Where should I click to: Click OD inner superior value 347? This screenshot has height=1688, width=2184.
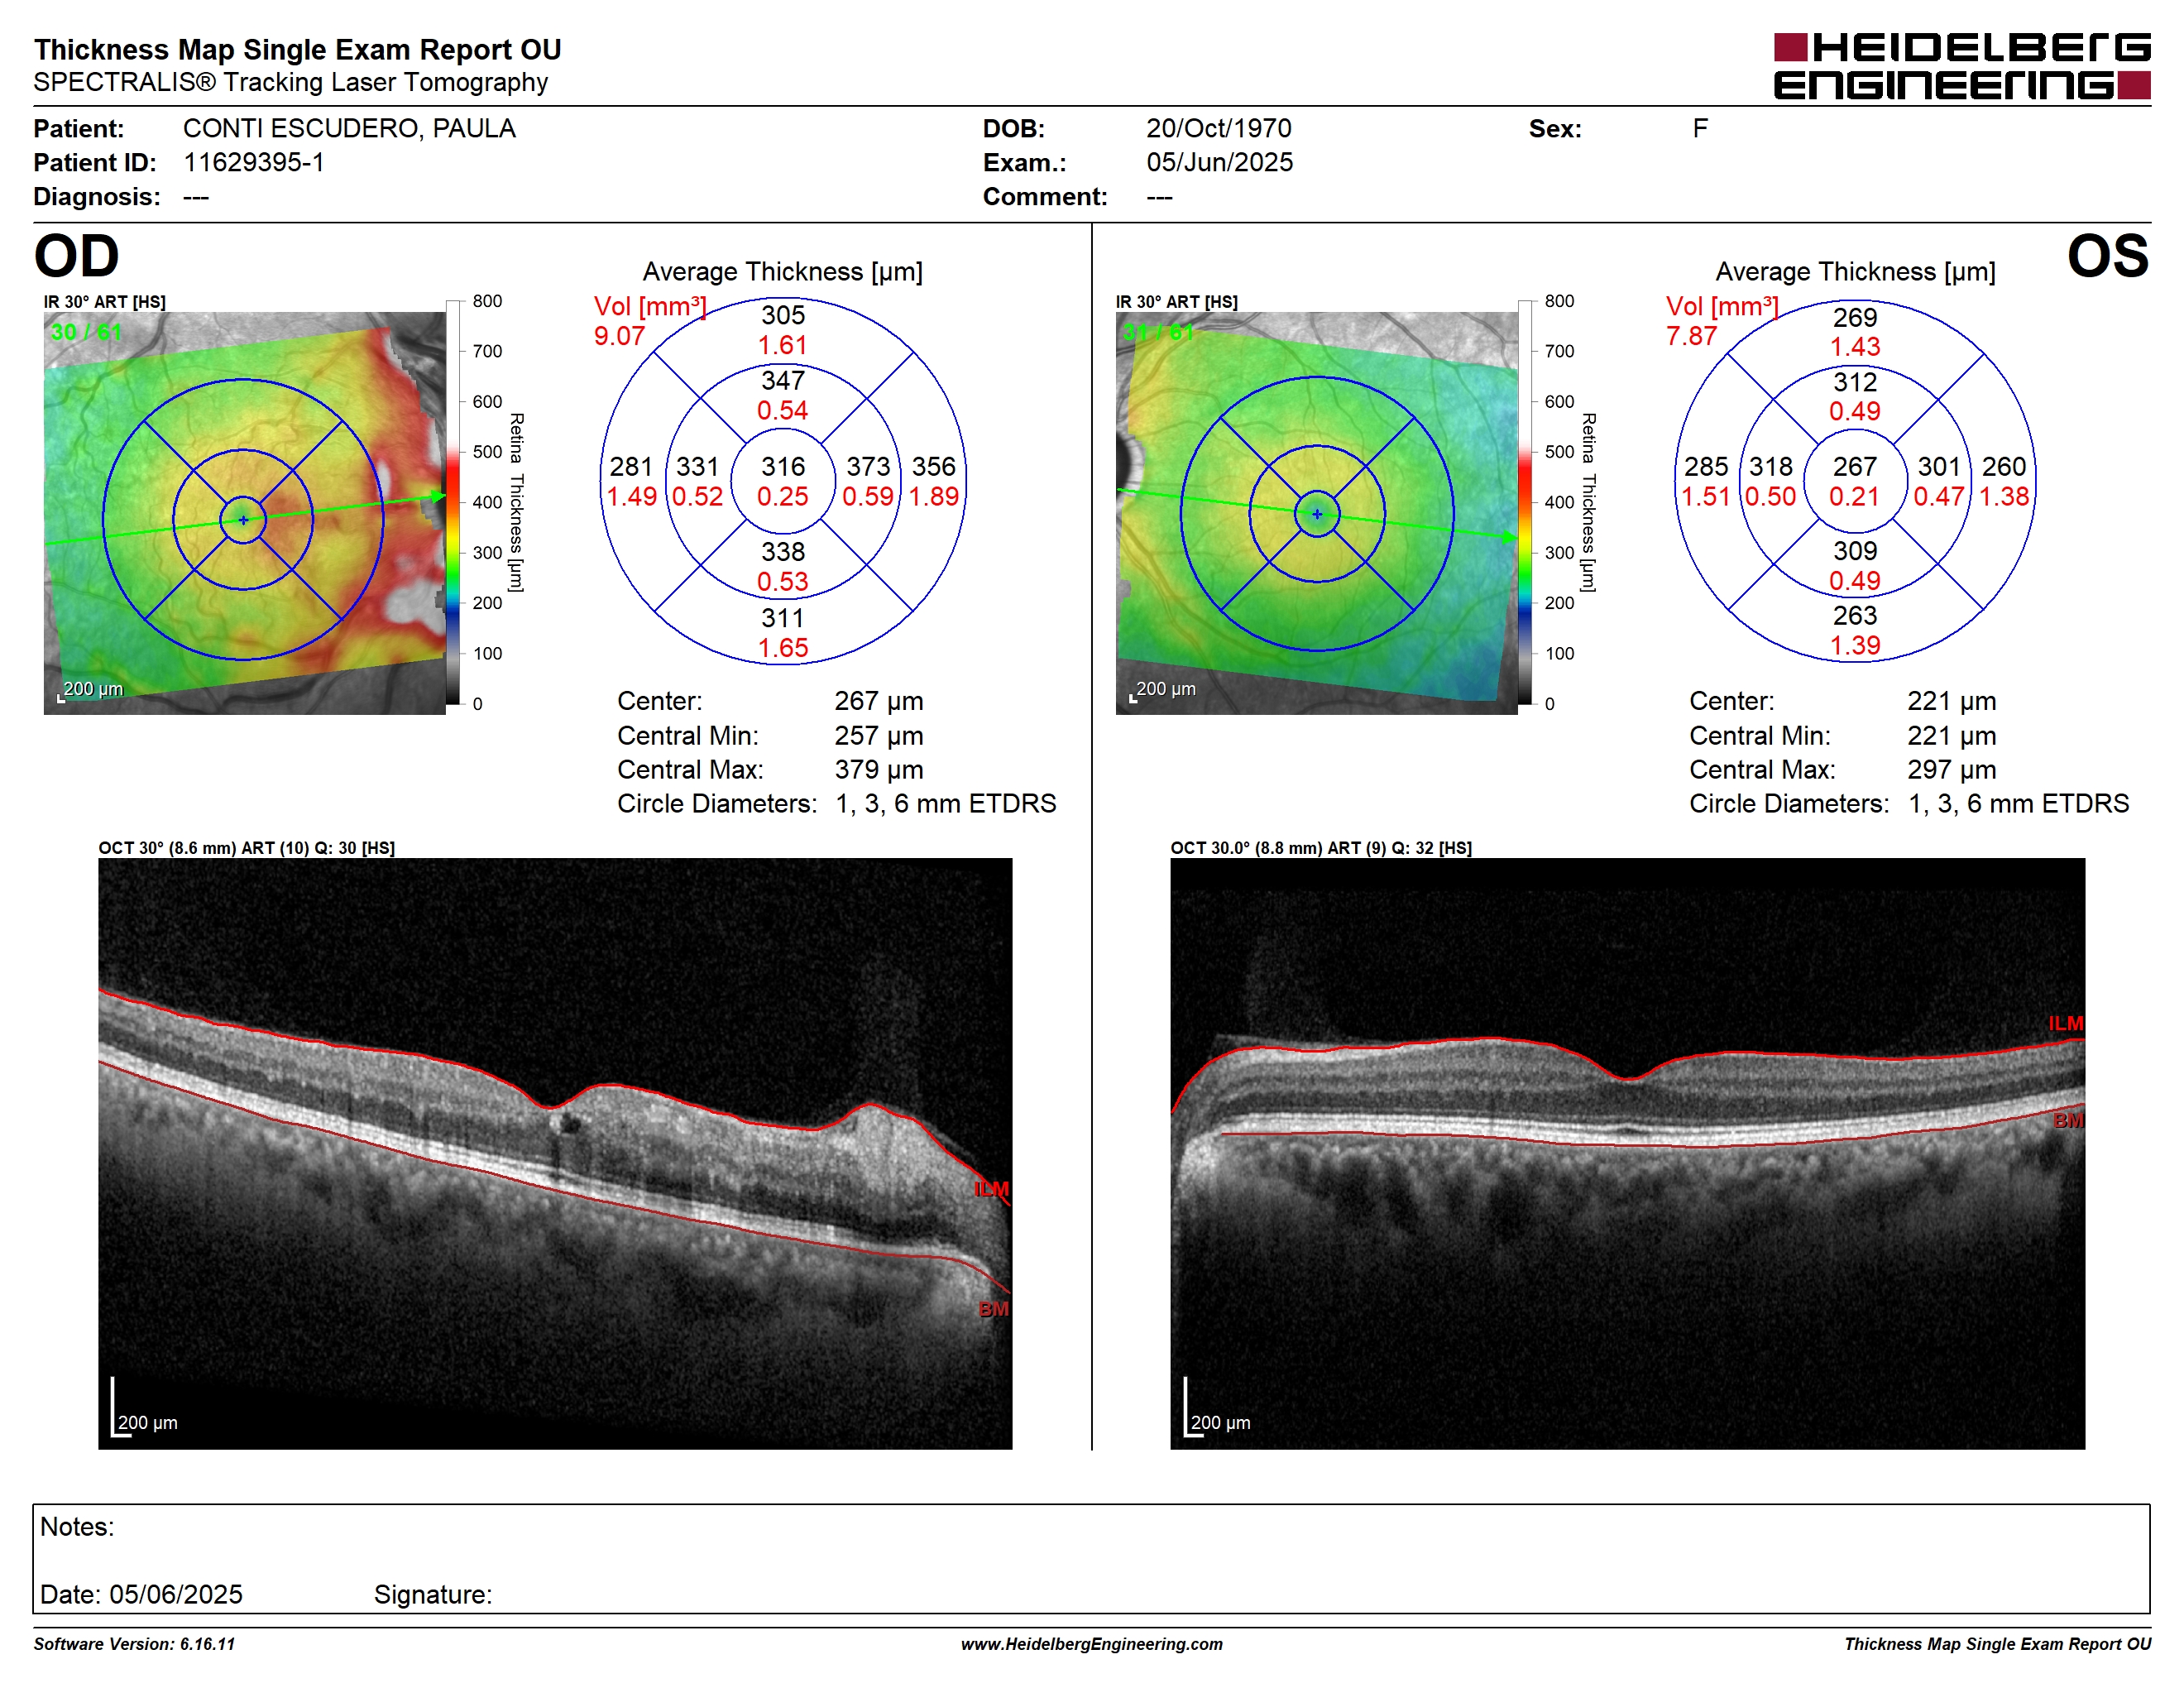[x=783, y=381]
